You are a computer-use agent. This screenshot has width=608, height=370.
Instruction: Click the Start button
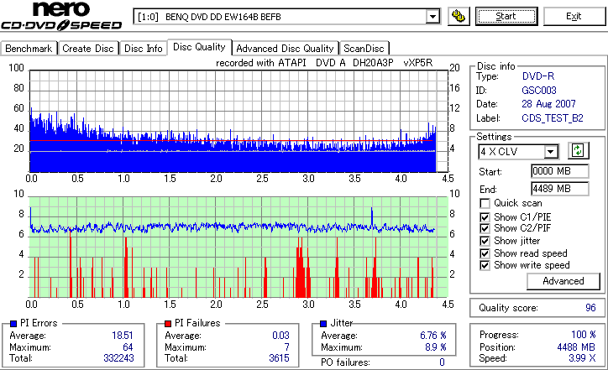tap(506, 16)
